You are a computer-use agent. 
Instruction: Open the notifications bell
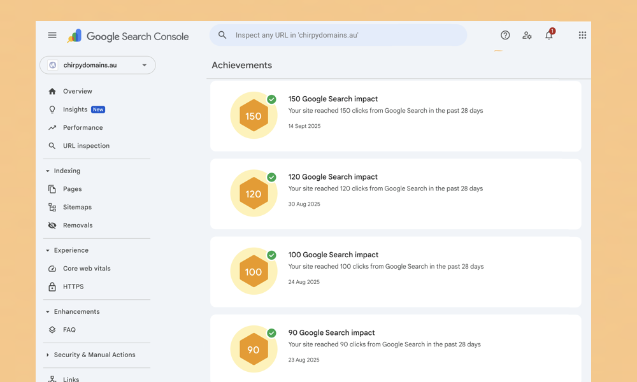coord(548,36)
